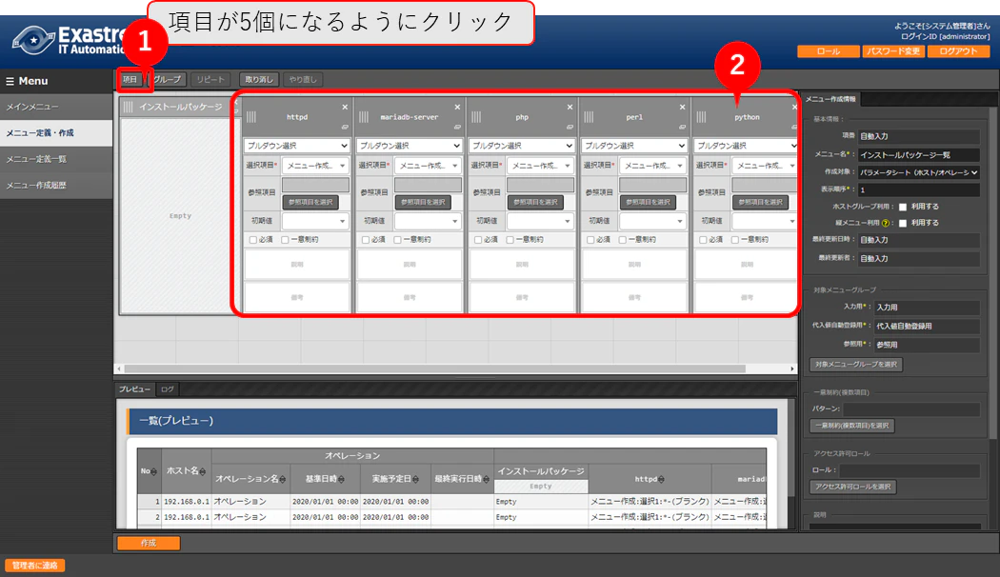Enable 必須 in the perl column
This screenshot has height=577, width=1000.
pos(590,240)
